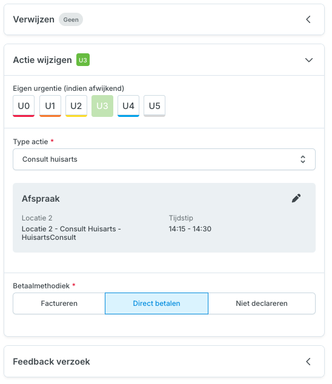Click the Verwijzen section title
Viewport: 332px width, 384px height.
point(33,19)
